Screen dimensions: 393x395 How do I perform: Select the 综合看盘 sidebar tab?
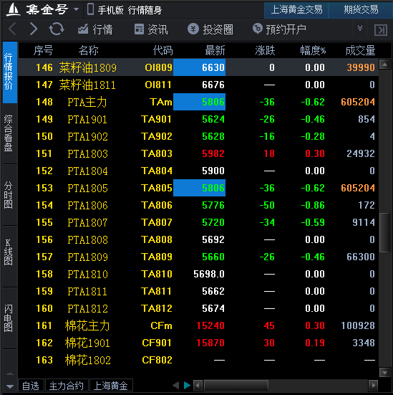click(x=9, y=133)
